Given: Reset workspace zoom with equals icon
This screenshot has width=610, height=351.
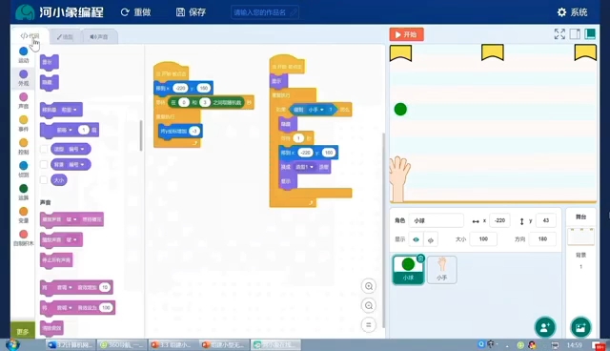Looking at the screenshot, I should (x=369, y=324).
